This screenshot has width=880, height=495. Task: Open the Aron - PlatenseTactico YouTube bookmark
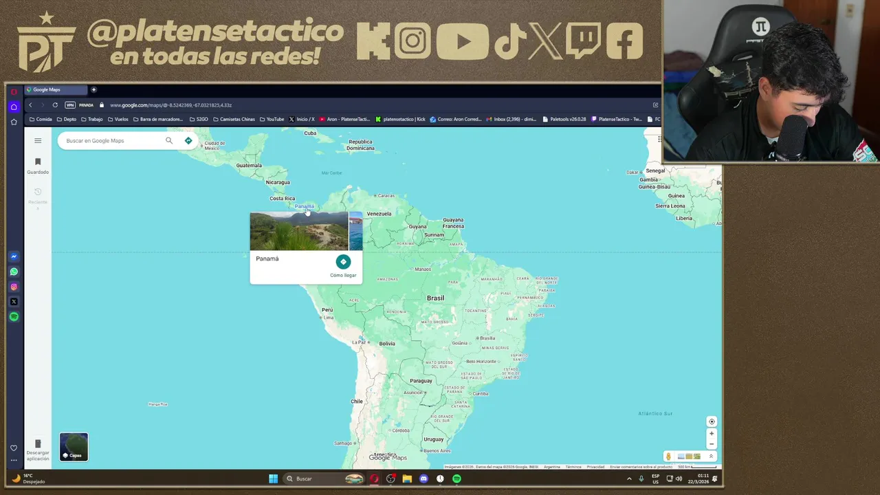[345, 119]
